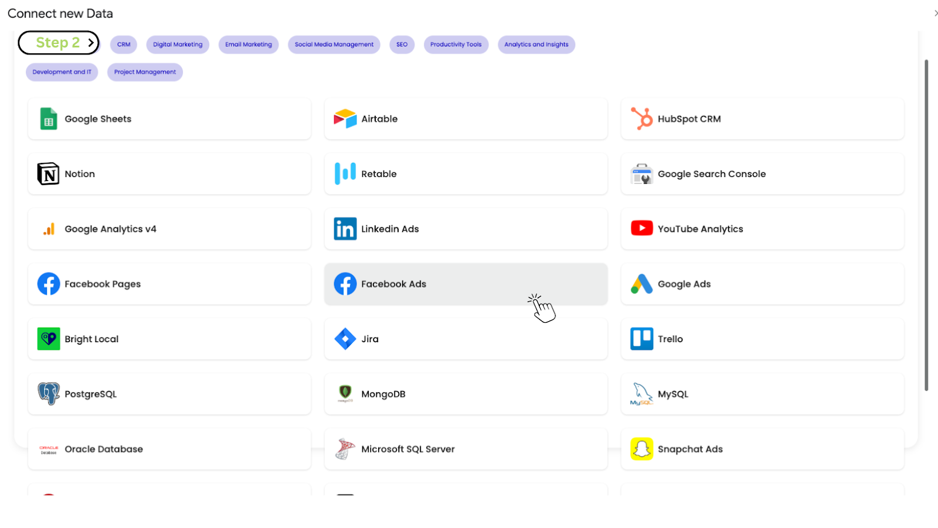The height and width of the screenshot is (528, 938).
Task: Click the chevron to close Connect new Data
Action: click(x=935, y=13)
